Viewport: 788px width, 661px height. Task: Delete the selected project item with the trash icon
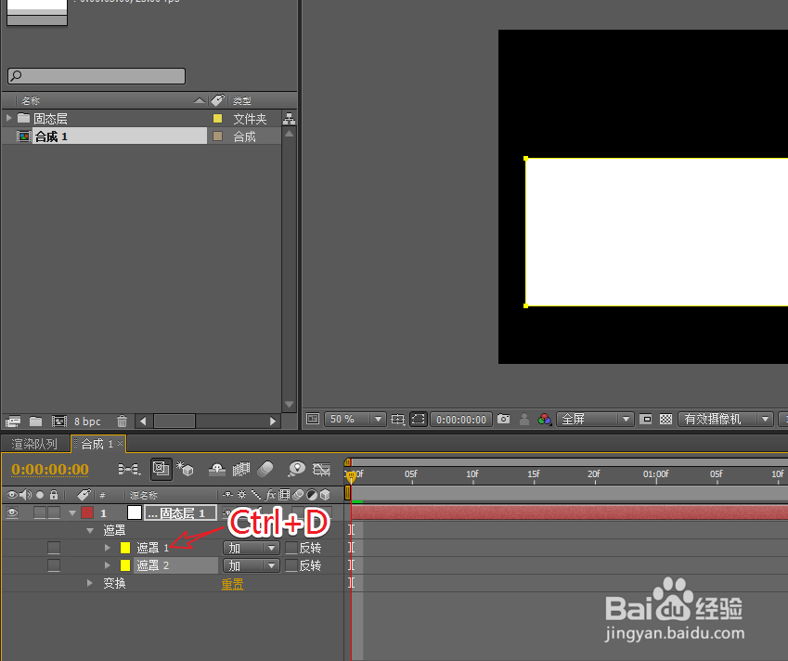pyautogui.click(x=123, y=421)
